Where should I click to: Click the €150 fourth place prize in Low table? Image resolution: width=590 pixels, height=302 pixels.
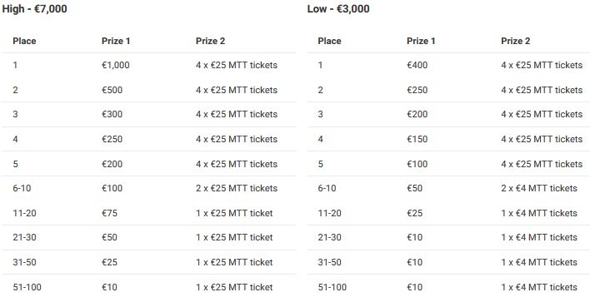(x=417, y=139)
